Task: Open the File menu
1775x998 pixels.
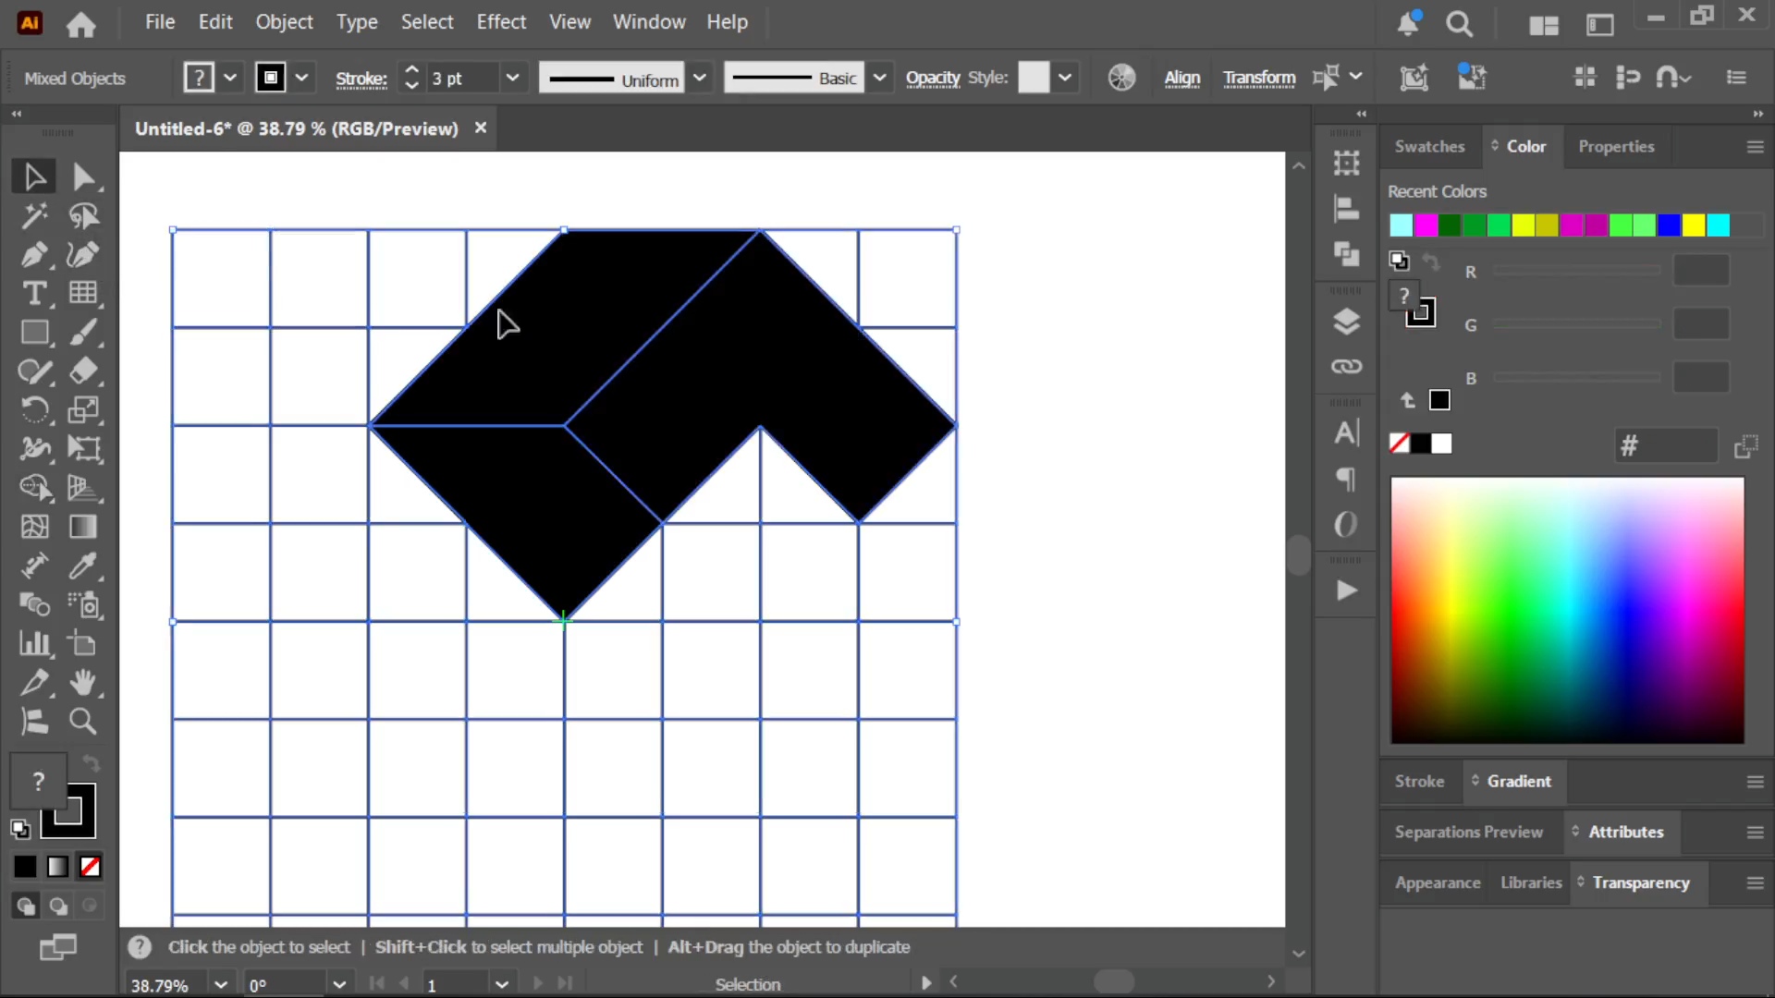Action: coord(160,22)
